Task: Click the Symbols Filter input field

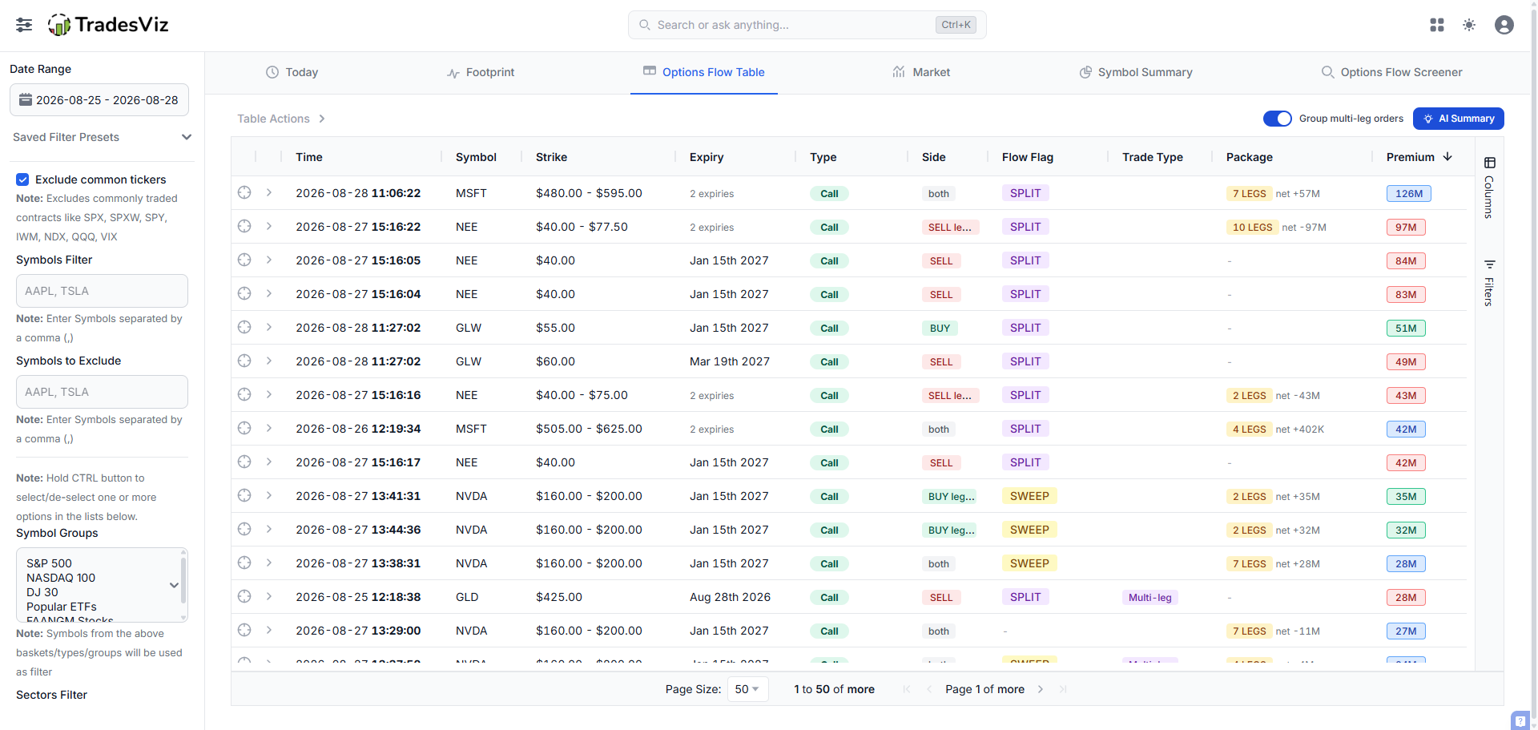Action: [102, 291]
